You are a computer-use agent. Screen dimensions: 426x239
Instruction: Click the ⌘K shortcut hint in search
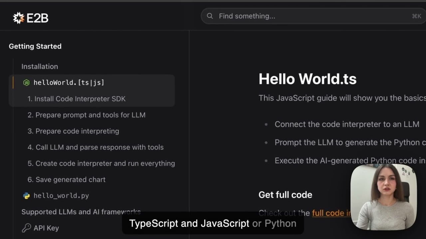416,16
